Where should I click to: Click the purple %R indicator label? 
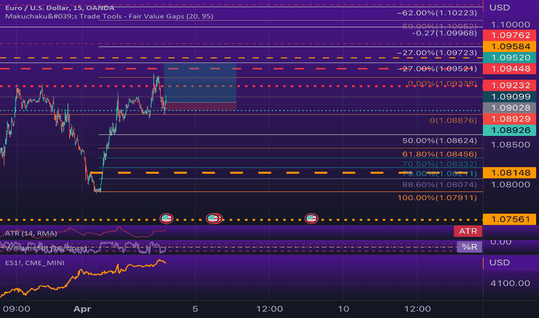coord(469,247)
